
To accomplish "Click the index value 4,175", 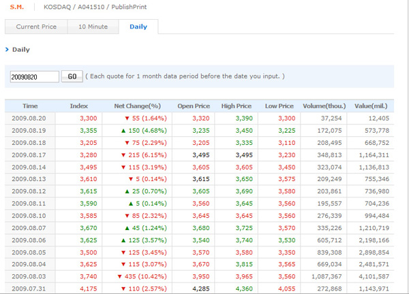I will 89,289.
